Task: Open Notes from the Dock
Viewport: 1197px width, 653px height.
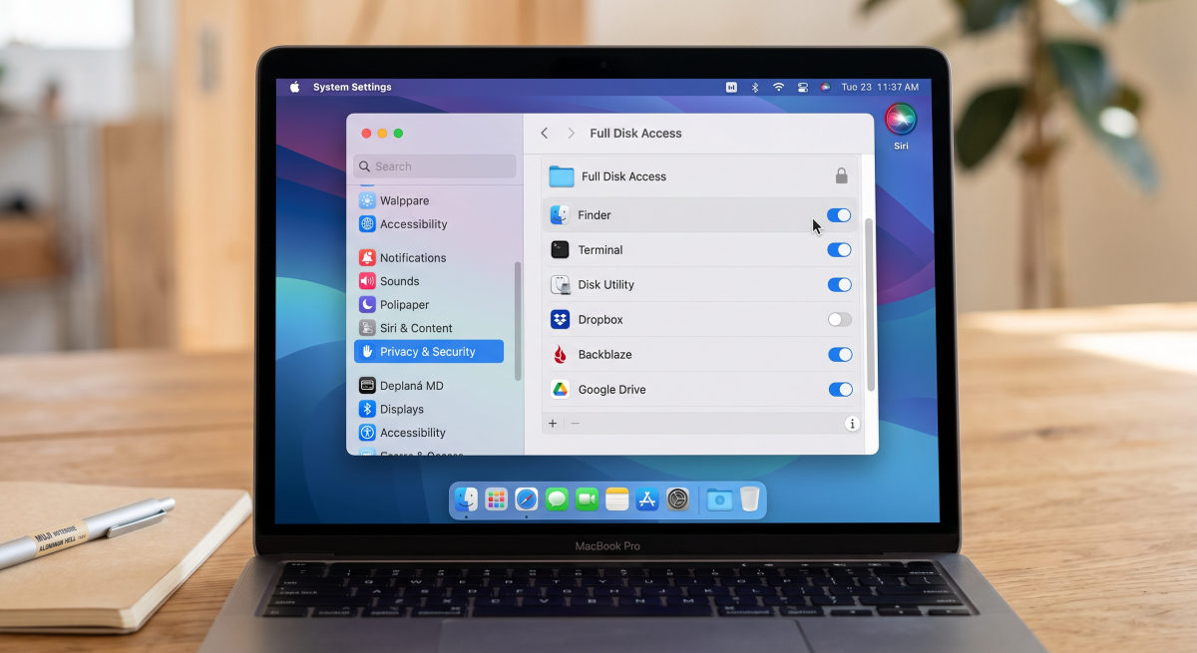Action: click(x=617, y=499)
